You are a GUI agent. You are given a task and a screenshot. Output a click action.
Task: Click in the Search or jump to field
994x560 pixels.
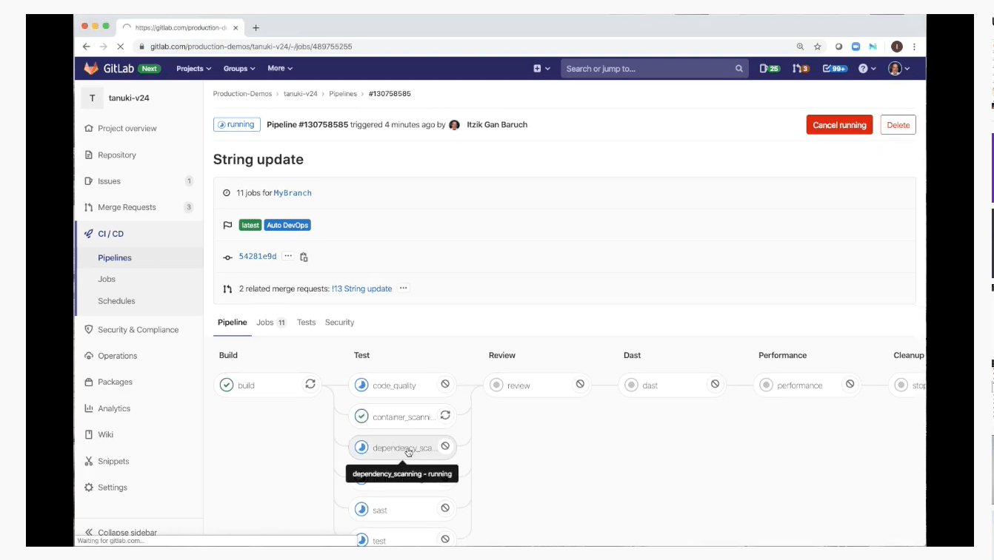(x=644, y=69)
